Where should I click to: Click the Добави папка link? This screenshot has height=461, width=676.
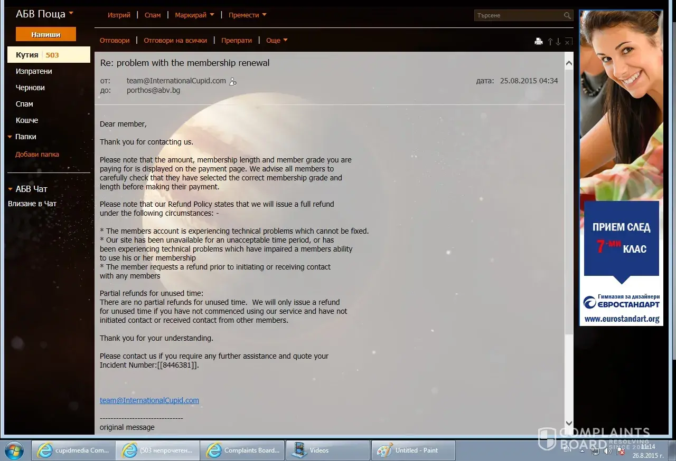pyautogui.click(x=37, y=155)
